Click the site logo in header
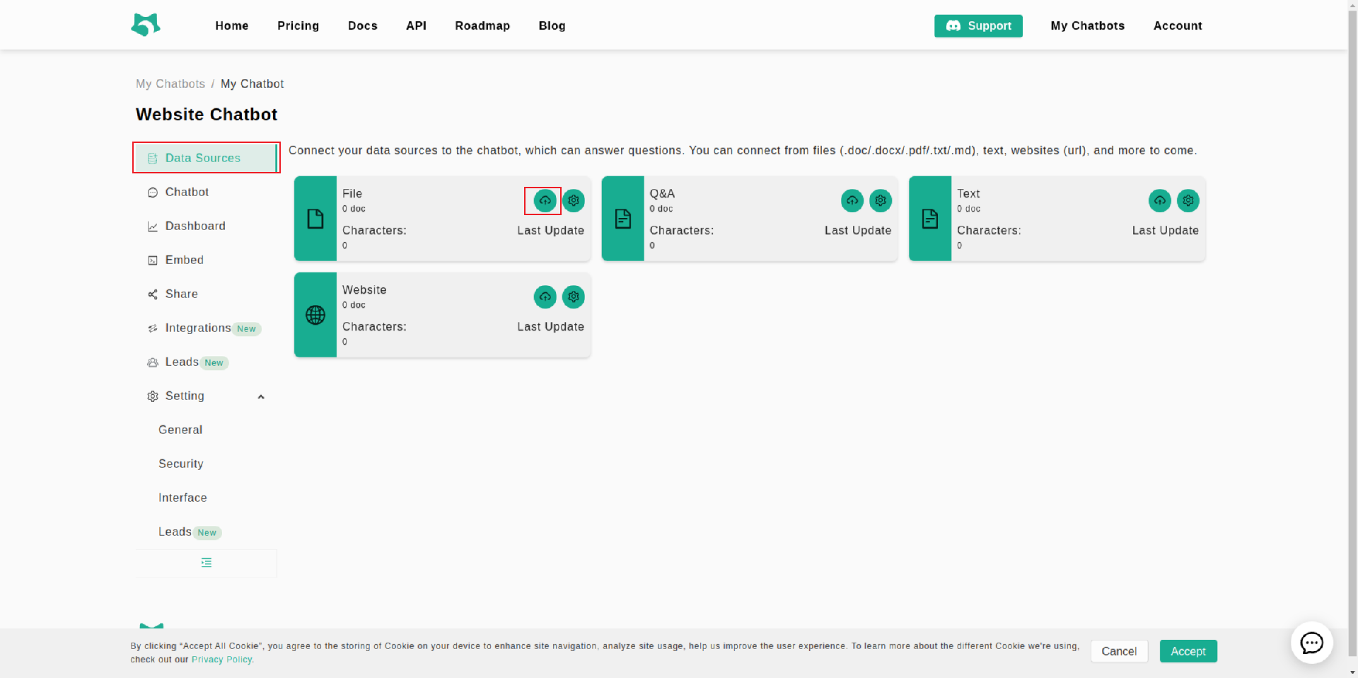 pos(146,25)
